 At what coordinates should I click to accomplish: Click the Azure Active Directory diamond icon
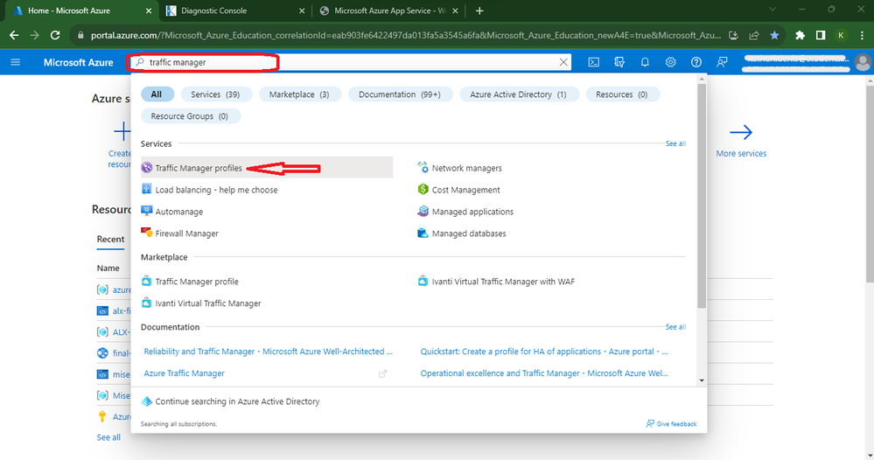click(x=147, y=401)
